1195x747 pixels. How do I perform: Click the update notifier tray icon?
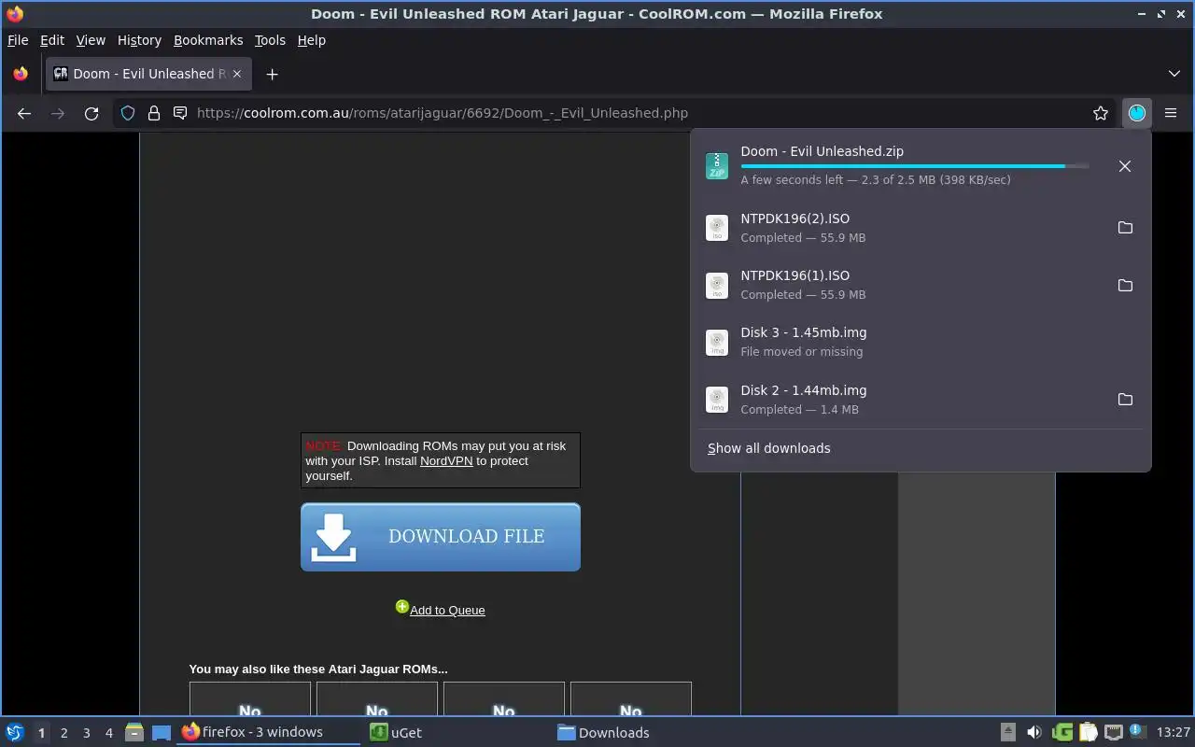pyautogui.click(x=1136, y=732)
